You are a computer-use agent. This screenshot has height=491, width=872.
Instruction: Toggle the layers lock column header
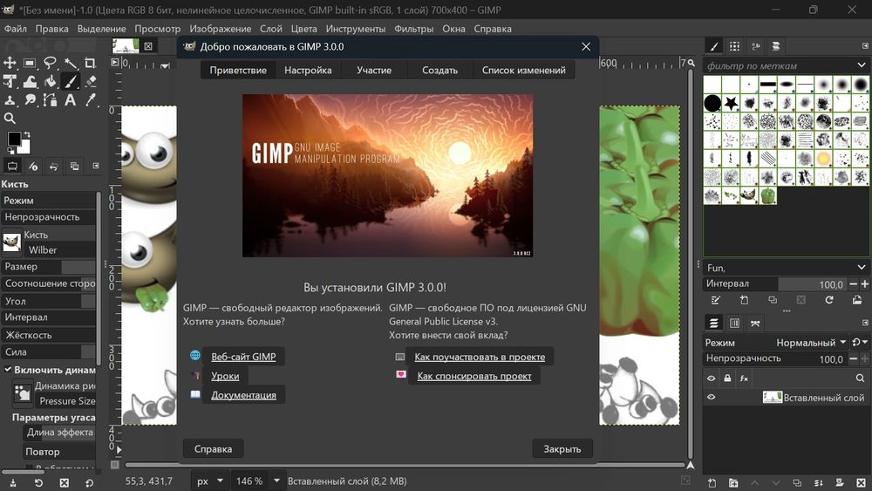point(727,378)
